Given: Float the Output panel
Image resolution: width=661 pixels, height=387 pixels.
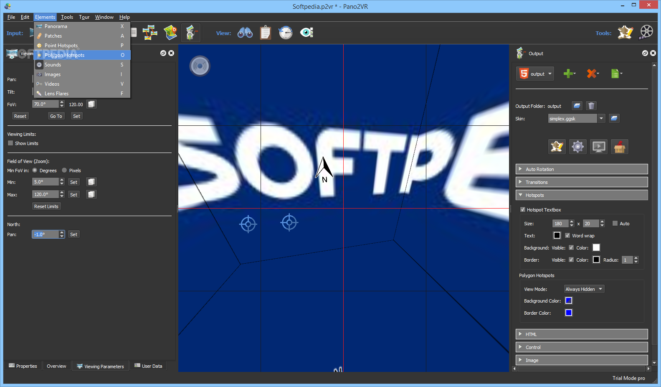Looking at the screenshot, I should pos(645,53).
